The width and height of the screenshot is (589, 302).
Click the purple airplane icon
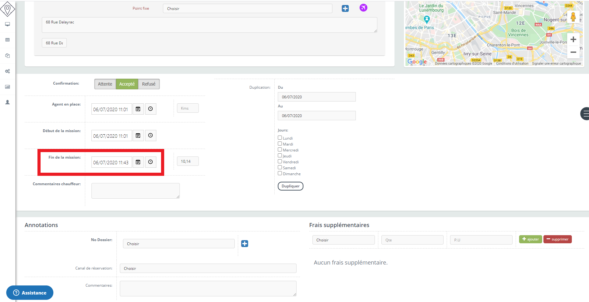click(363, 8)
